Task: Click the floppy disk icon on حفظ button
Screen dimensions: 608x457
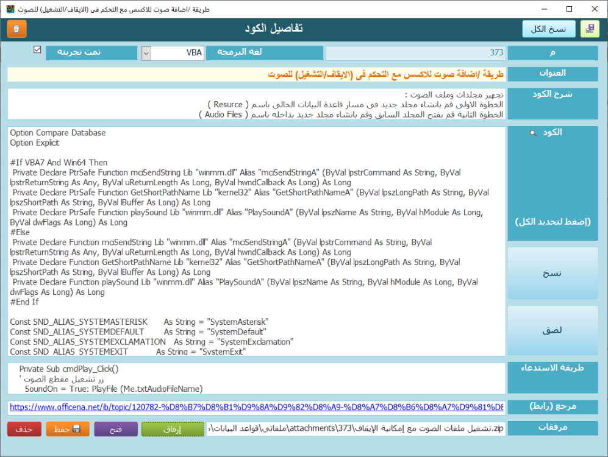Action: [77, 429]
